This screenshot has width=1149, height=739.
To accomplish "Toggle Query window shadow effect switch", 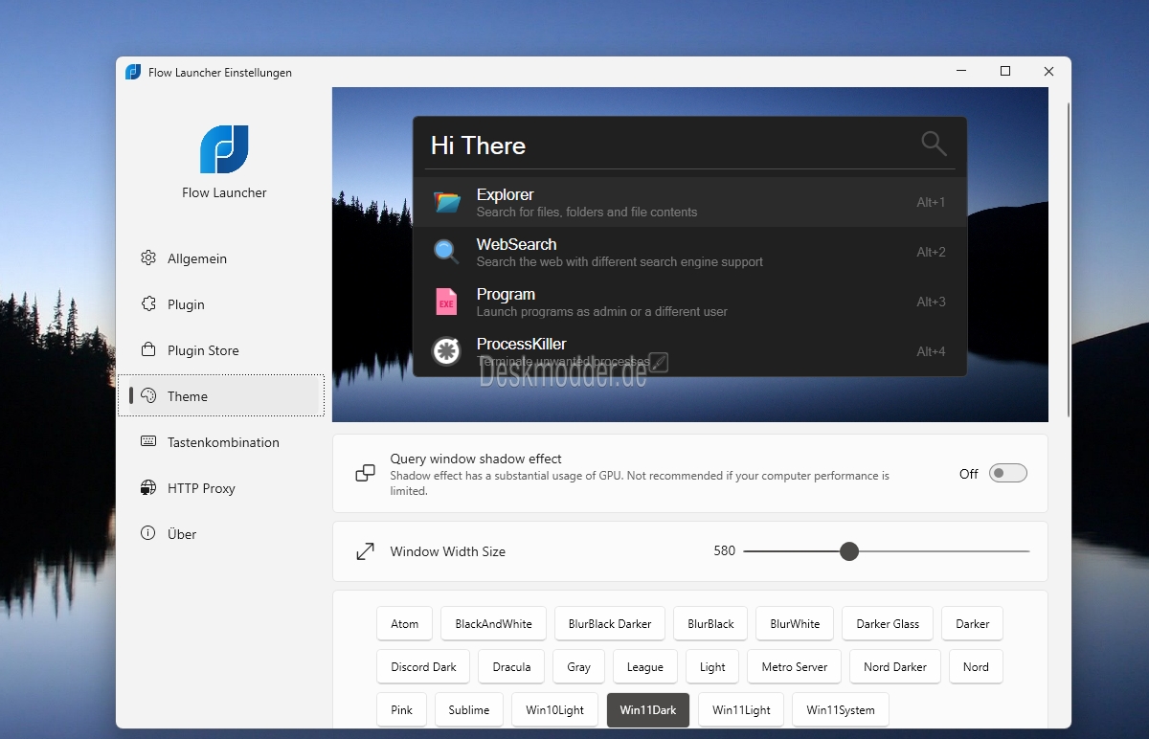I will pos(1008,473).
